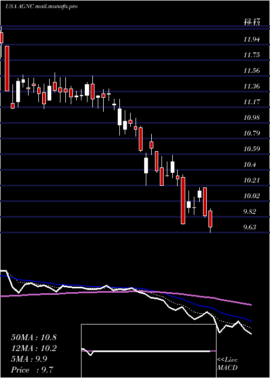Click the 10.59 price axis label

click(252, 149)
